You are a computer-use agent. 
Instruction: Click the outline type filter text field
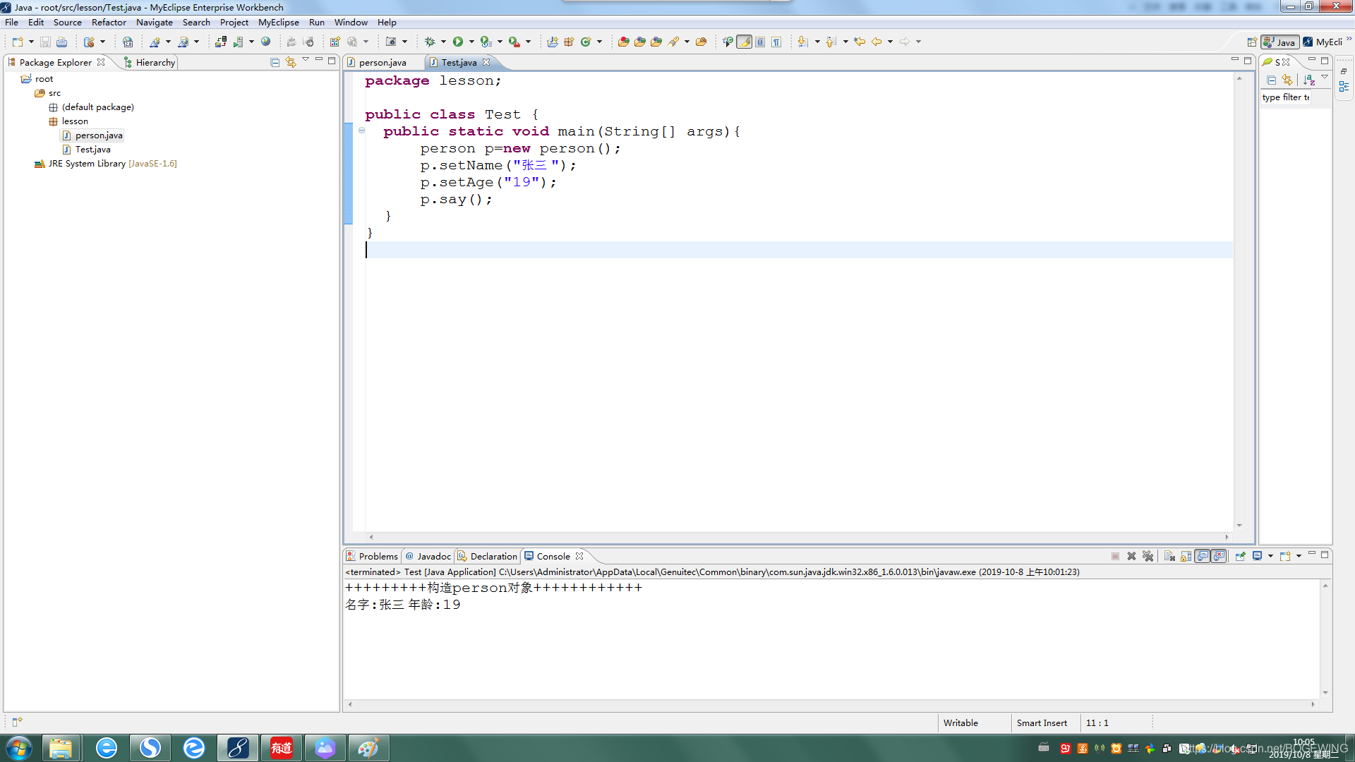coord(1285,97)
